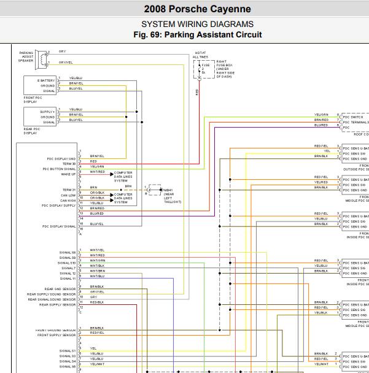
Task: Click the 'SIGNAL S1' pin label
Action: 68,351
